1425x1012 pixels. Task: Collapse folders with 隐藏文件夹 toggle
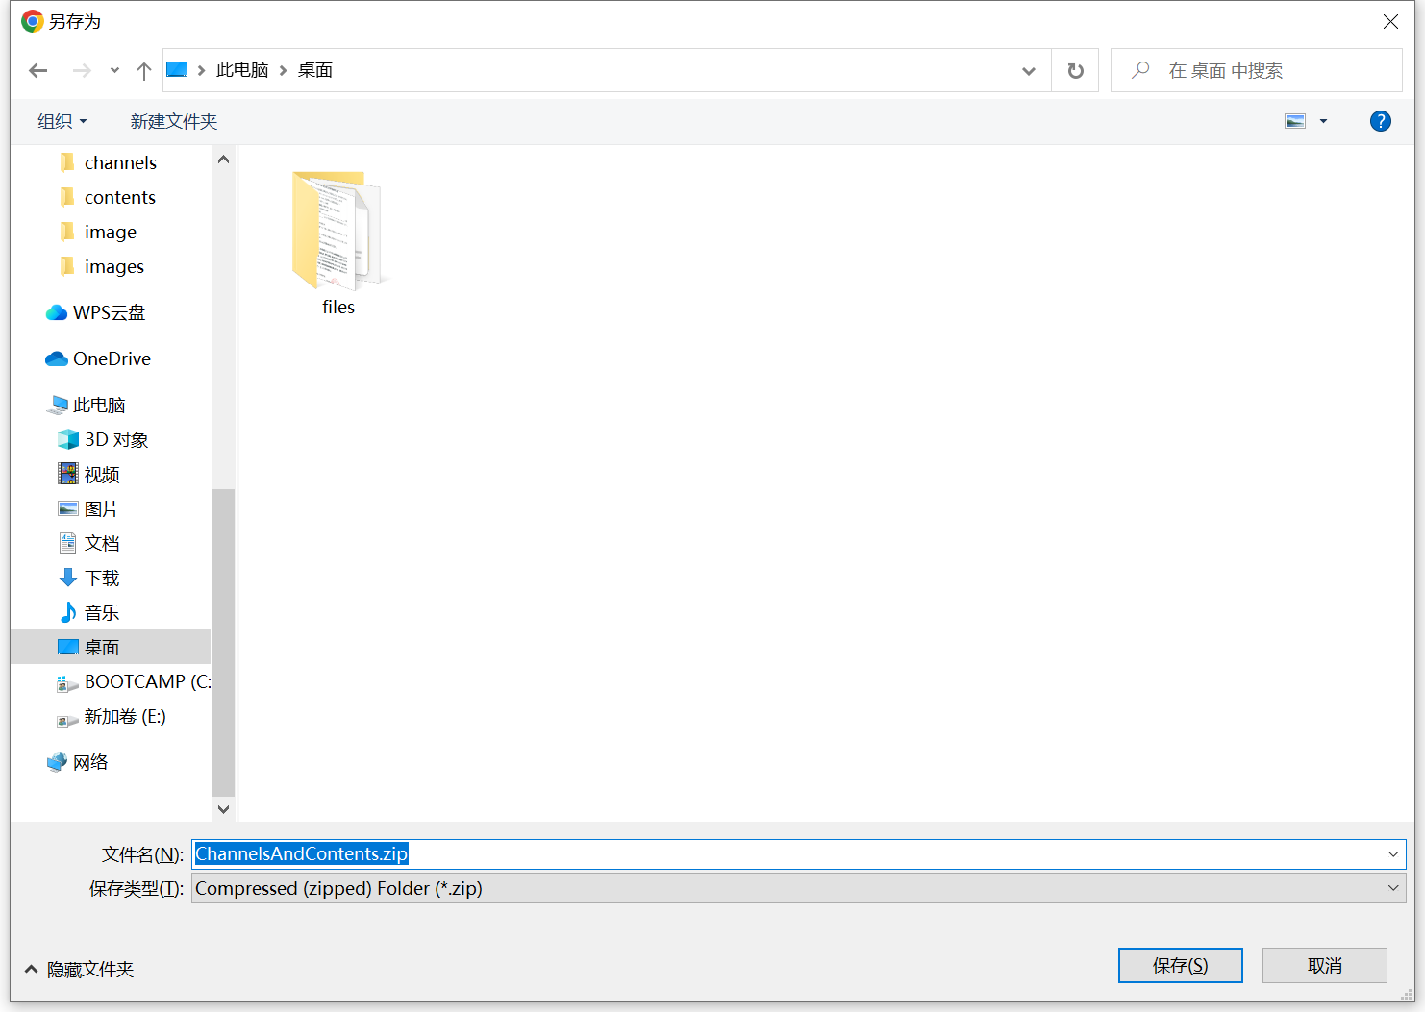pos(80,969)
